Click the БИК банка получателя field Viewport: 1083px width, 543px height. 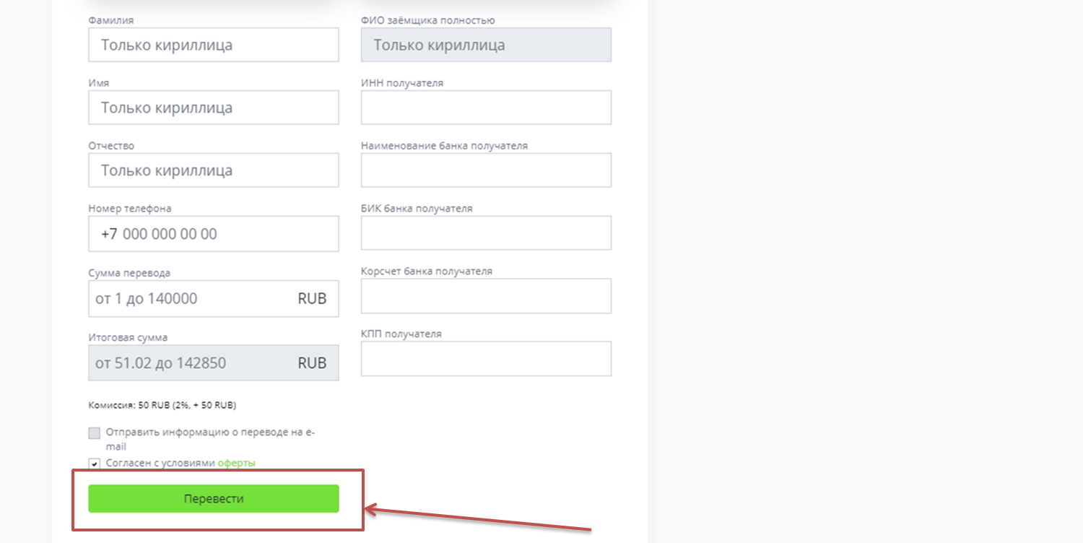[x=486, y=233]
